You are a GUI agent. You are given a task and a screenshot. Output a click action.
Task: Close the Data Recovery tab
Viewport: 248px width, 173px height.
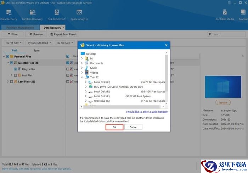coord(63,27)
